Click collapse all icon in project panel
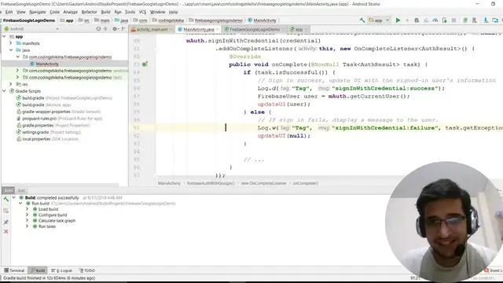503x283 pixels. tap(105, 28)
